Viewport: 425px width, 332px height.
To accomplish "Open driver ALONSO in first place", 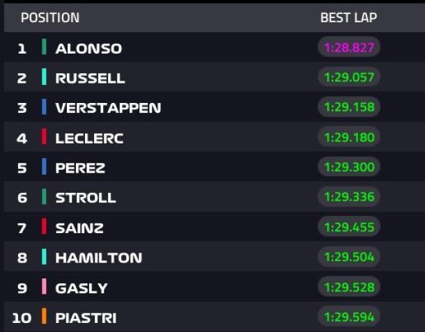I will point(88,49).
